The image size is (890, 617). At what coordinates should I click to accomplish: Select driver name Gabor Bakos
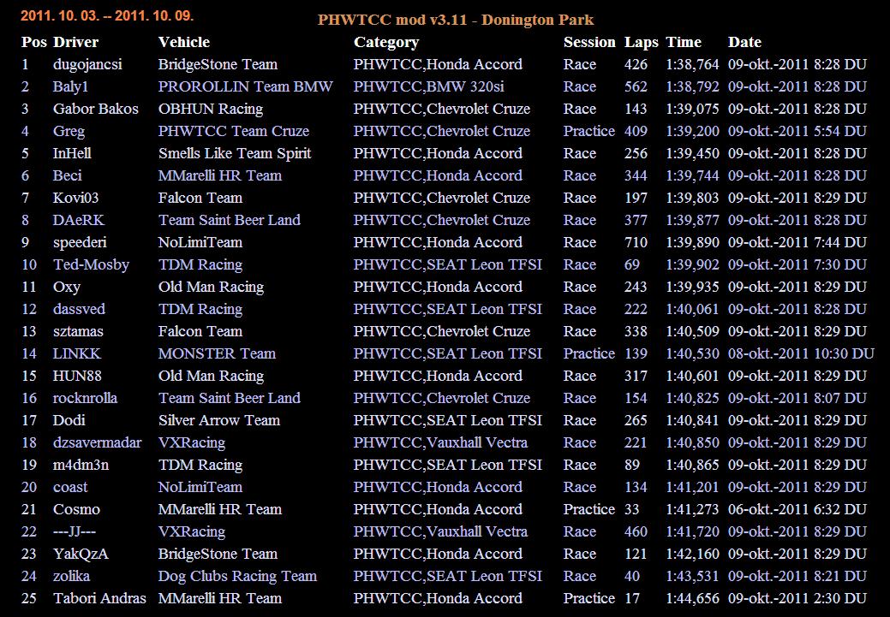click(x=95, y=109)
